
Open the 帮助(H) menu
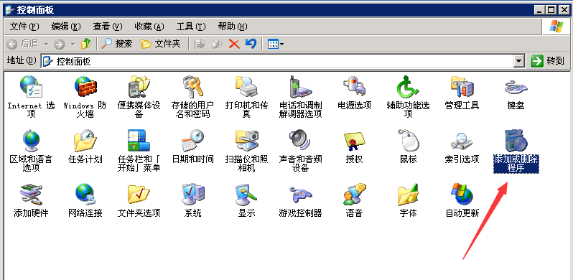point(233,27)
